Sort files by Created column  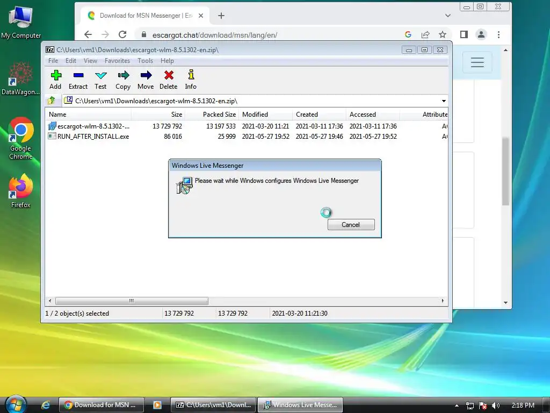tap(319, 115)
